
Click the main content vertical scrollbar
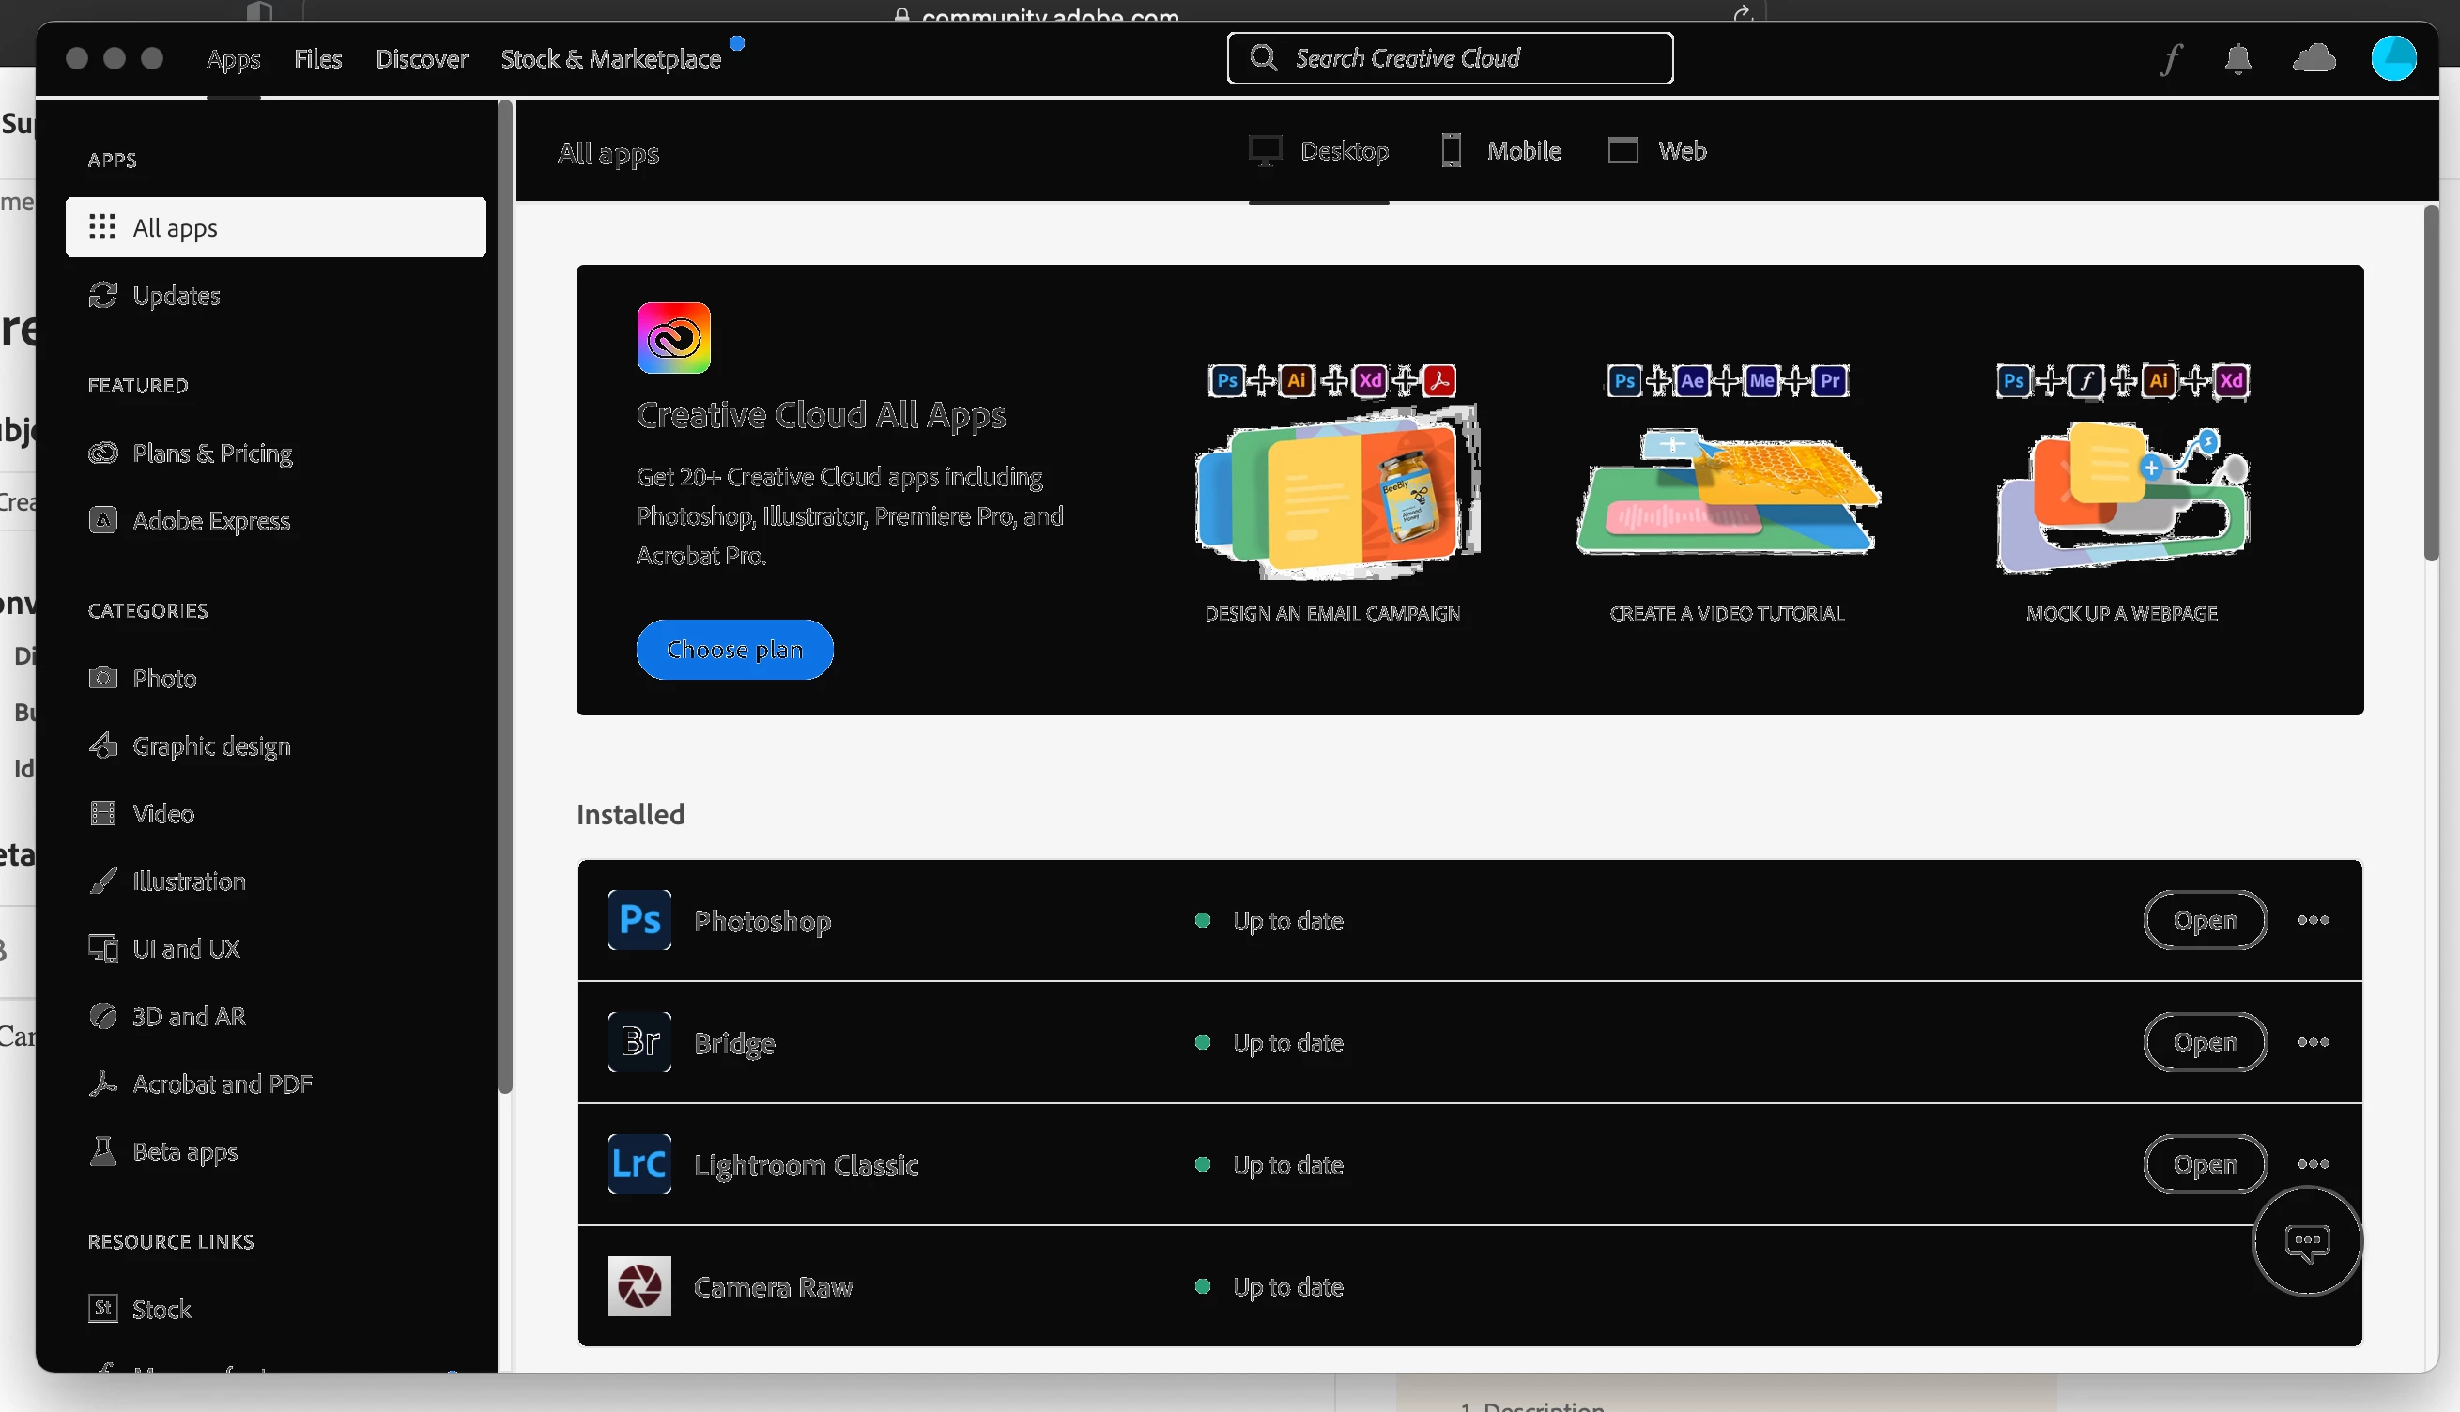click(2430, 383)
